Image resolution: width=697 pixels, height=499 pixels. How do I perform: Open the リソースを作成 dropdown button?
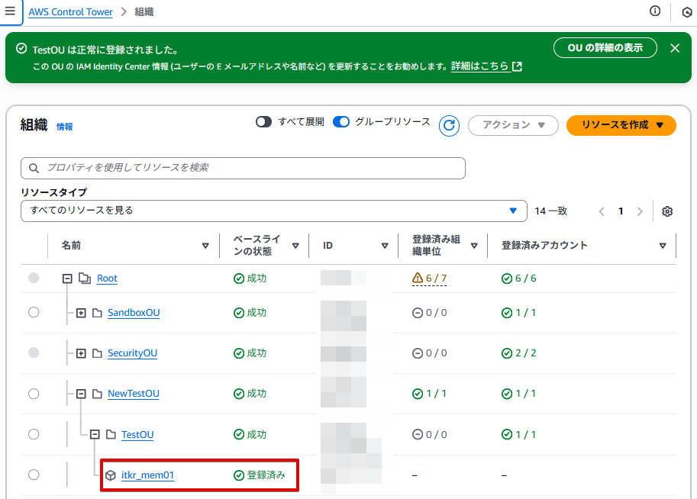621,125
